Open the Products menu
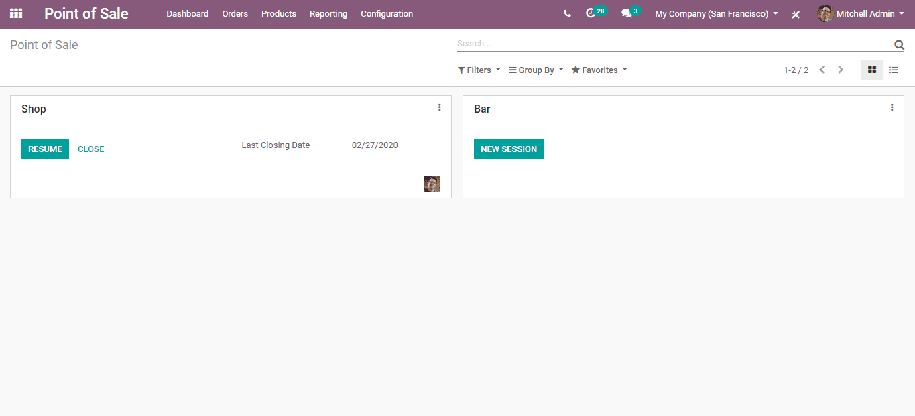The height and width of the screenshot is (416, 915). click(279, 13)
